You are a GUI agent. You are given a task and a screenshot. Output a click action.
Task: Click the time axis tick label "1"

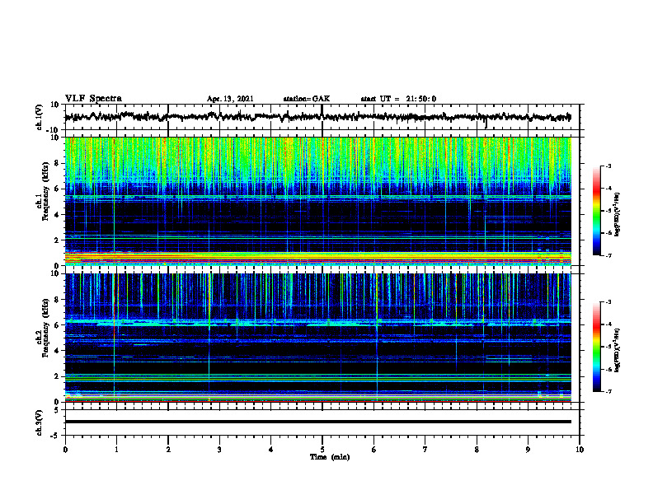116,450
